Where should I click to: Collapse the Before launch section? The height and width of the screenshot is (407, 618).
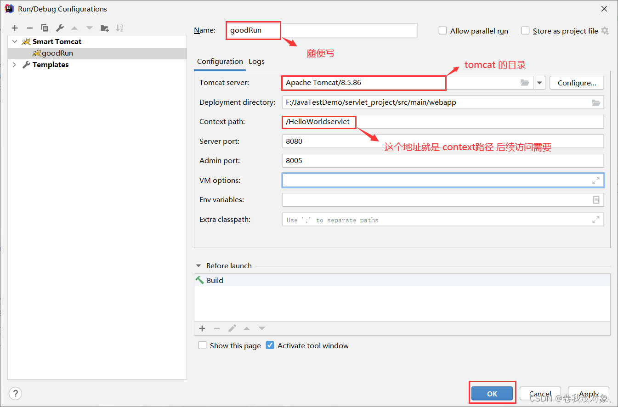point(198,266)
